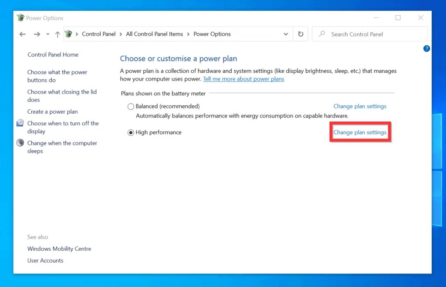This screenshot has height=287, width=446.
Task: Click the forward navigation arrow
Action: pos(37,34)
